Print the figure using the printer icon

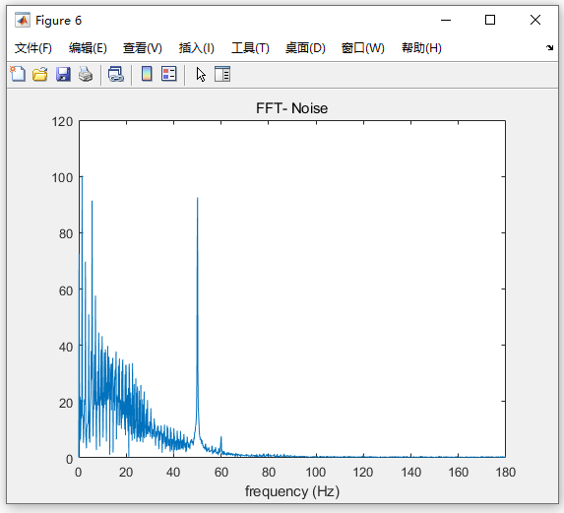(86, 74)
